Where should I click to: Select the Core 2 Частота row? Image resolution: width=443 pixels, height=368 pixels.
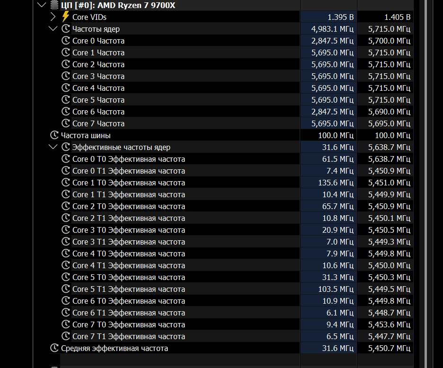(237, 64)
